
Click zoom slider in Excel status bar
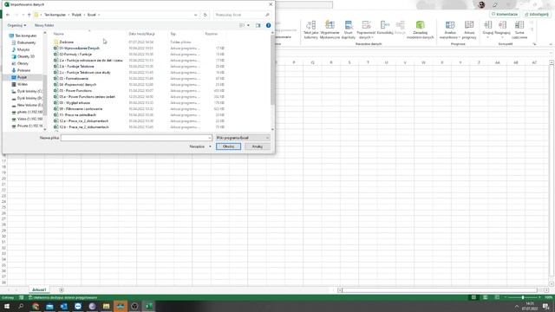tap(522, 297)
